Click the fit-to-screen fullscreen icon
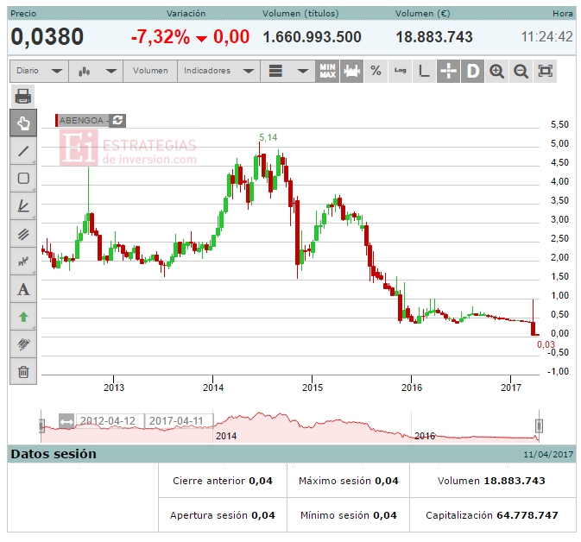 [x=545, y=71]
